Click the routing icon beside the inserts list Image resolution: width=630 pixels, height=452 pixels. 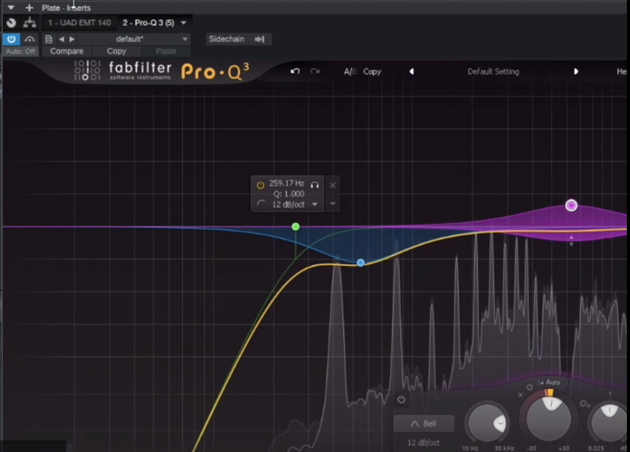point(29,23)
